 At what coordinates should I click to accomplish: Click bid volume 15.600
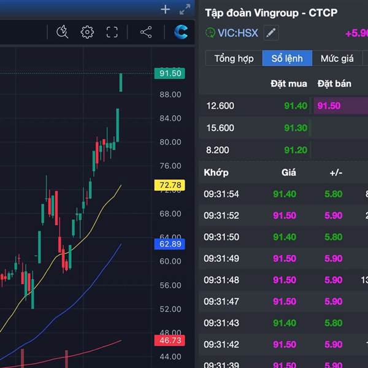(x=220, y=128)
